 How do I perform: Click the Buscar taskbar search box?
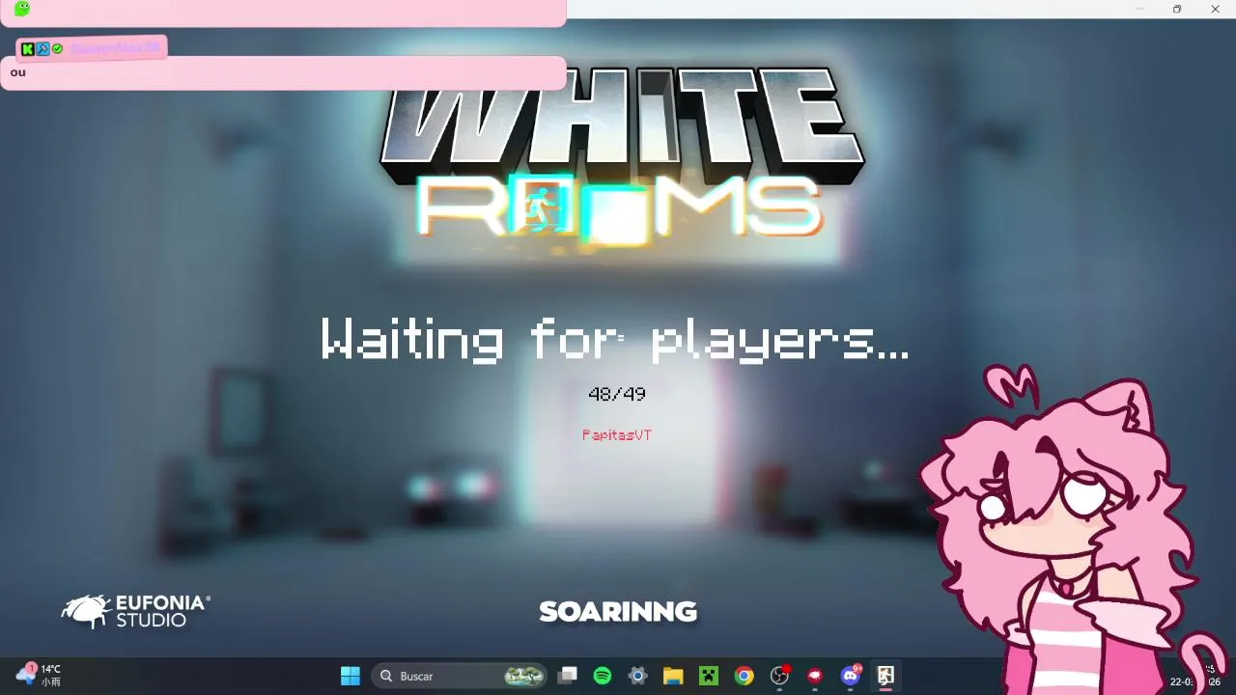(460, 676)
